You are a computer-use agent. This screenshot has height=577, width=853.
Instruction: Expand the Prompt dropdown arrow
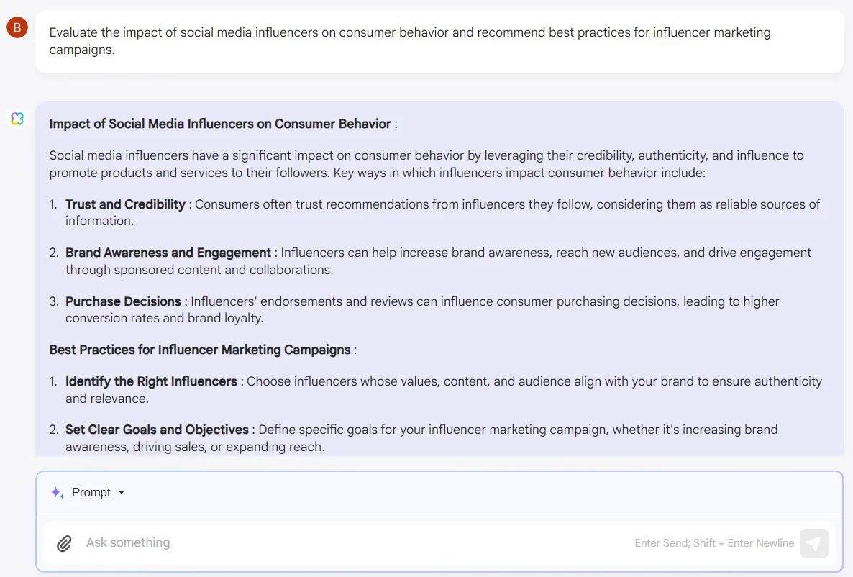122,493
